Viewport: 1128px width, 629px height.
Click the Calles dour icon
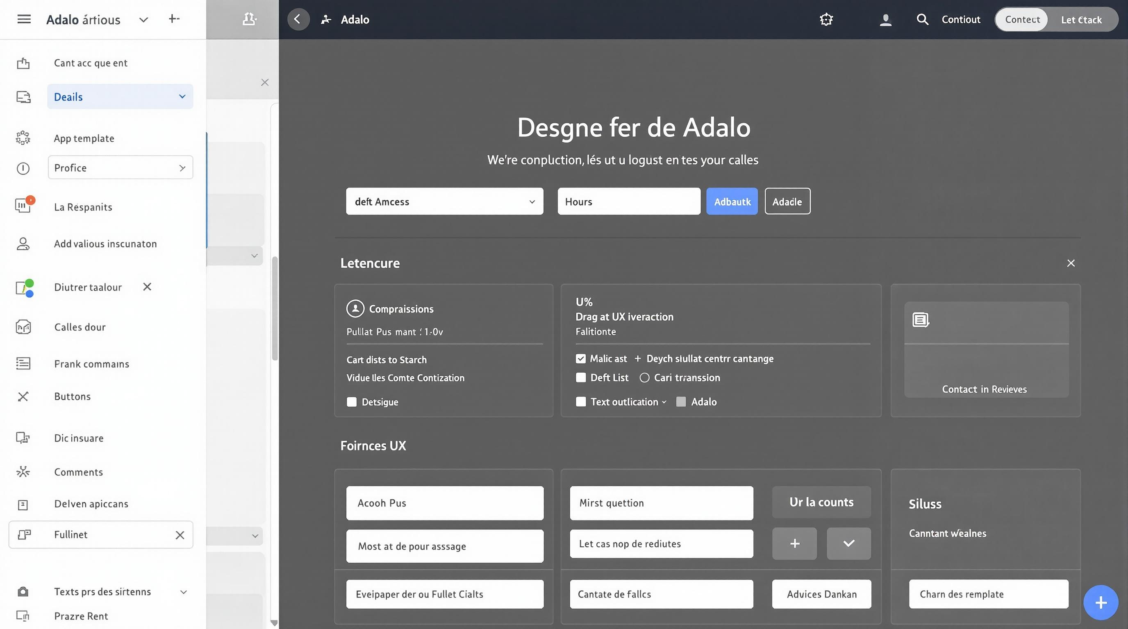[23, 327]
